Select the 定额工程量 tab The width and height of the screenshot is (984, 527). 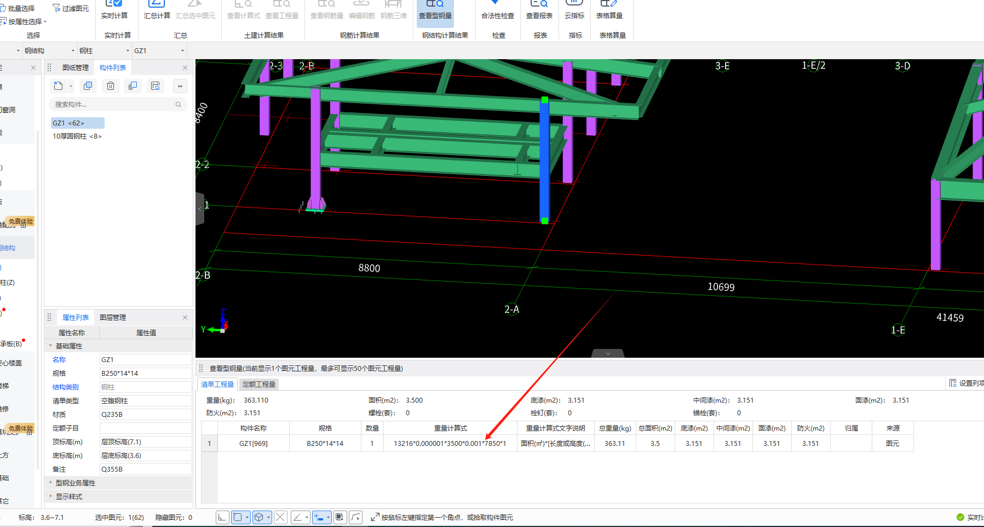(259, 384)
